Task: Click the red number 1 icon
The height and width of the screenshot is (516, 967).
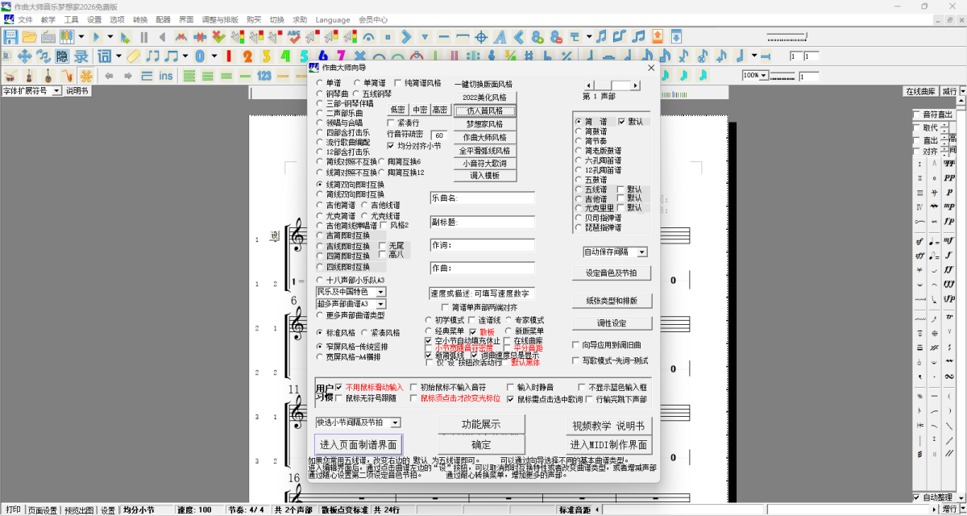Action: [x=229, y=56]
